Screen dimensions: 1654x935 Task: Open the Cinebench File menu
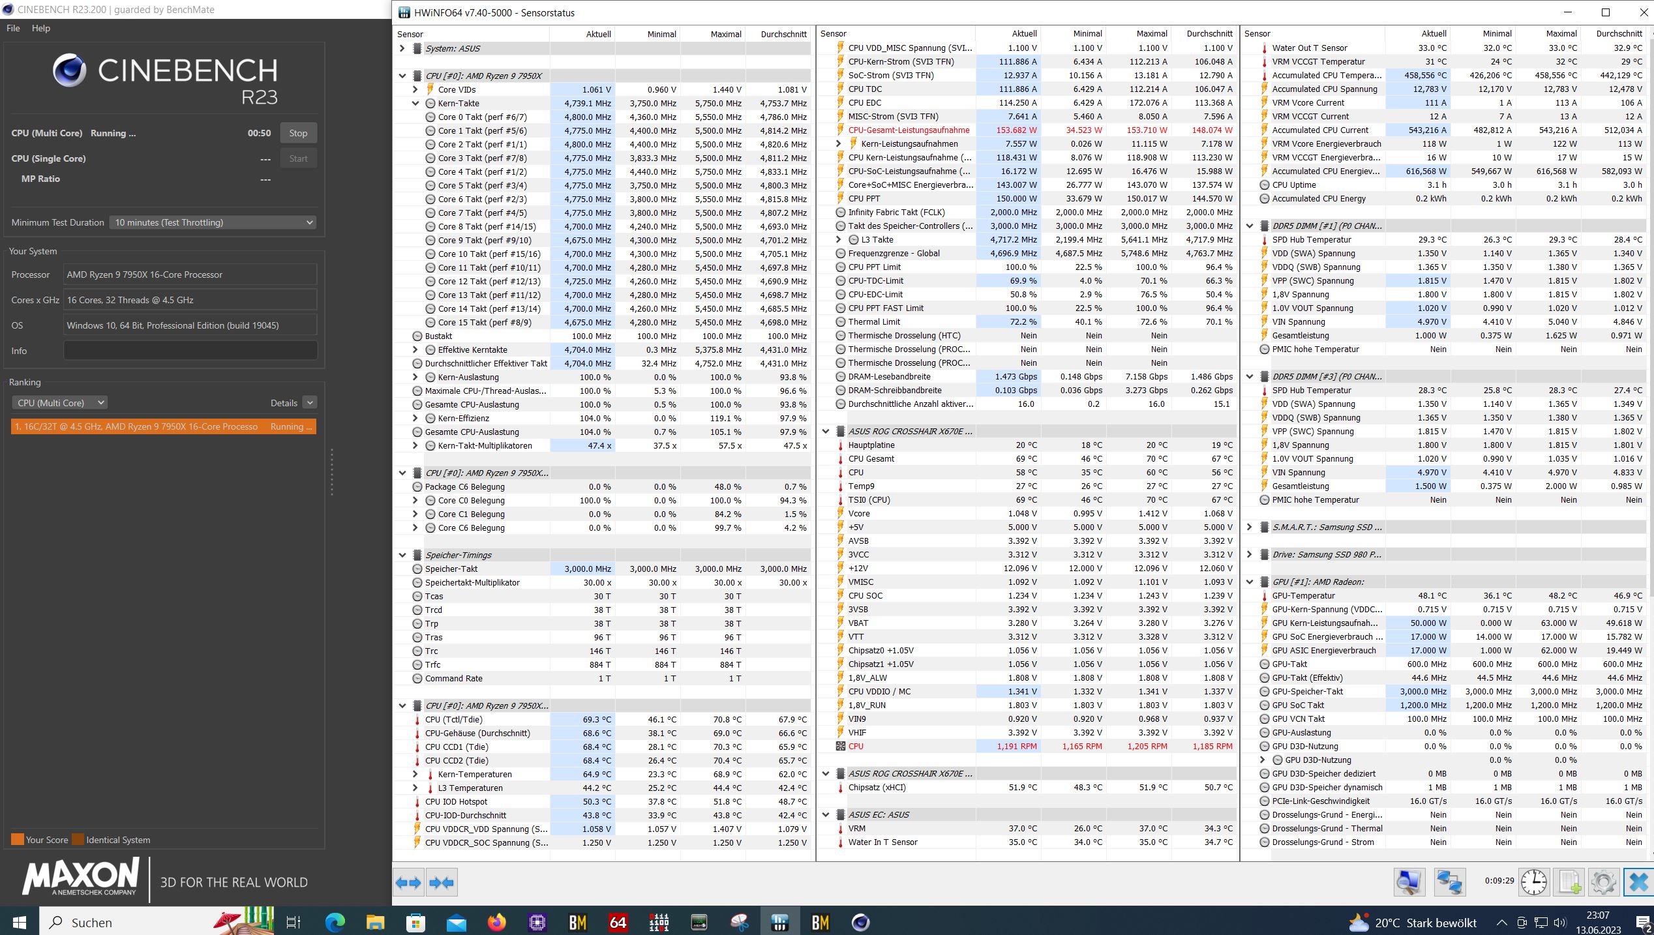[13, 28]
